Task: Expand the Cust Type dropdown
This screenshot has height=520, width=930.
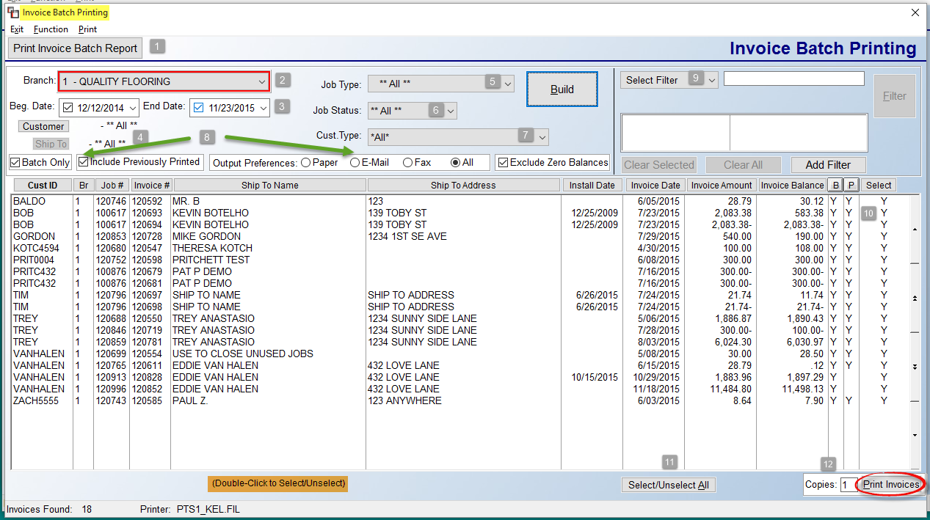Action: tap(541, 136)
